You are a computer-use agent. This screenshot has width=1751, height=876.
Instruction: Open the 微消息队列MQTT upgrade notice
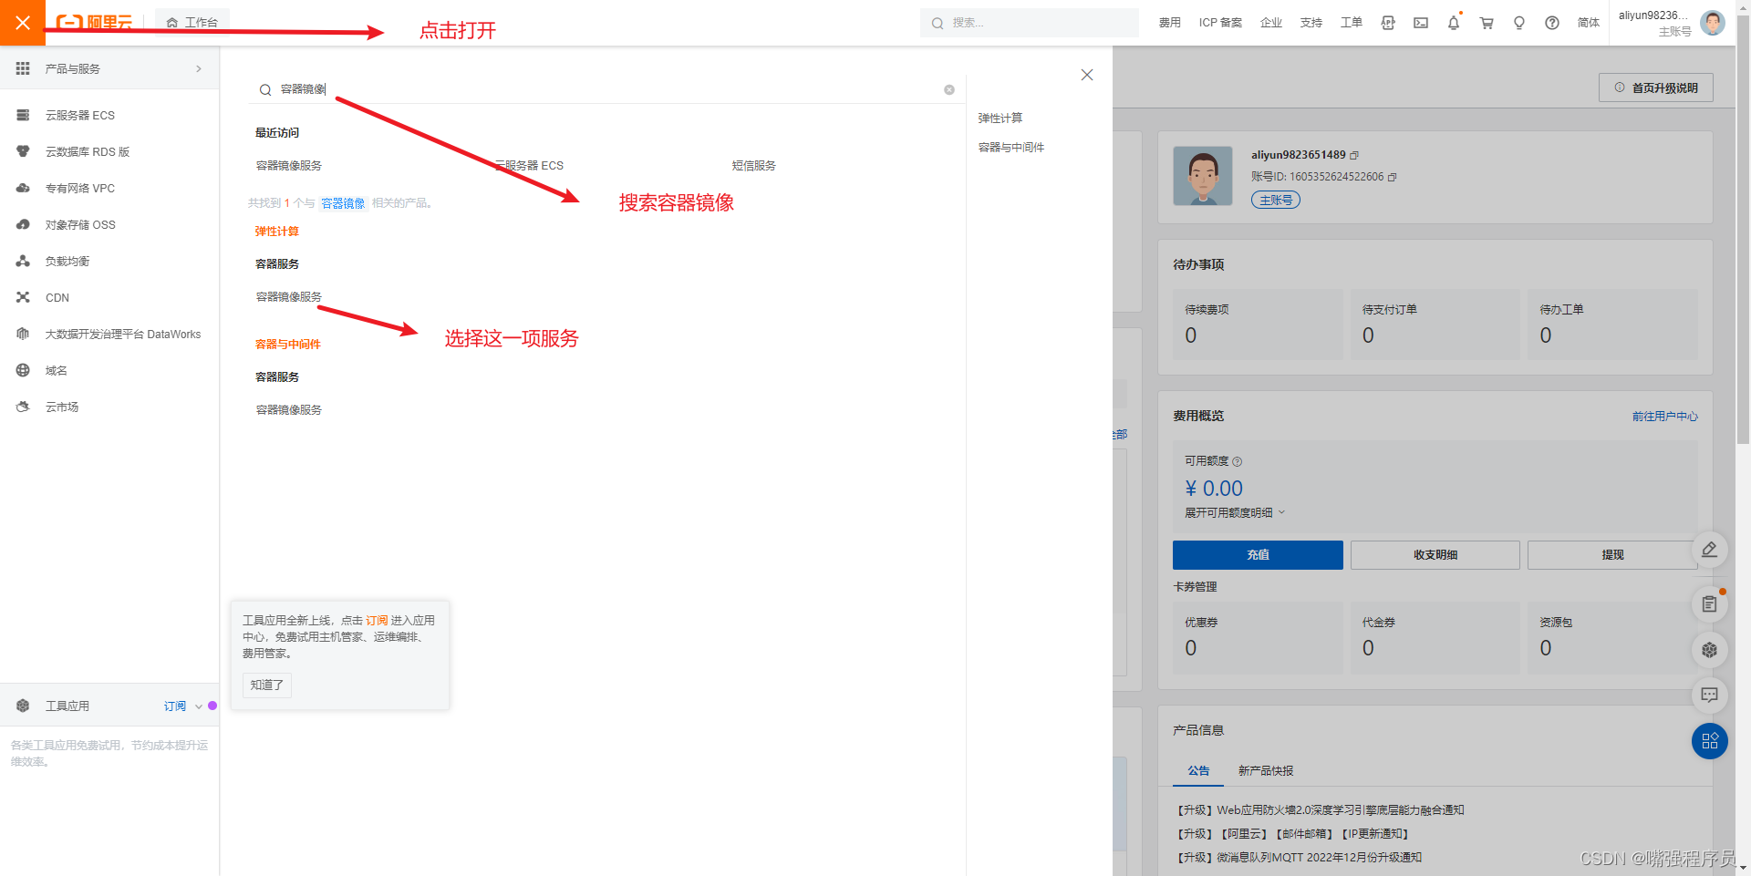(1300, 858)
